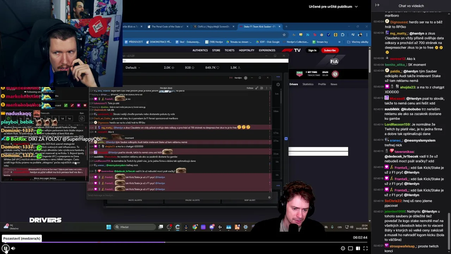451x254 pixels.
Task: Open AUTHENTICS in the F1 site menu
Action: [x=200, y=50]
